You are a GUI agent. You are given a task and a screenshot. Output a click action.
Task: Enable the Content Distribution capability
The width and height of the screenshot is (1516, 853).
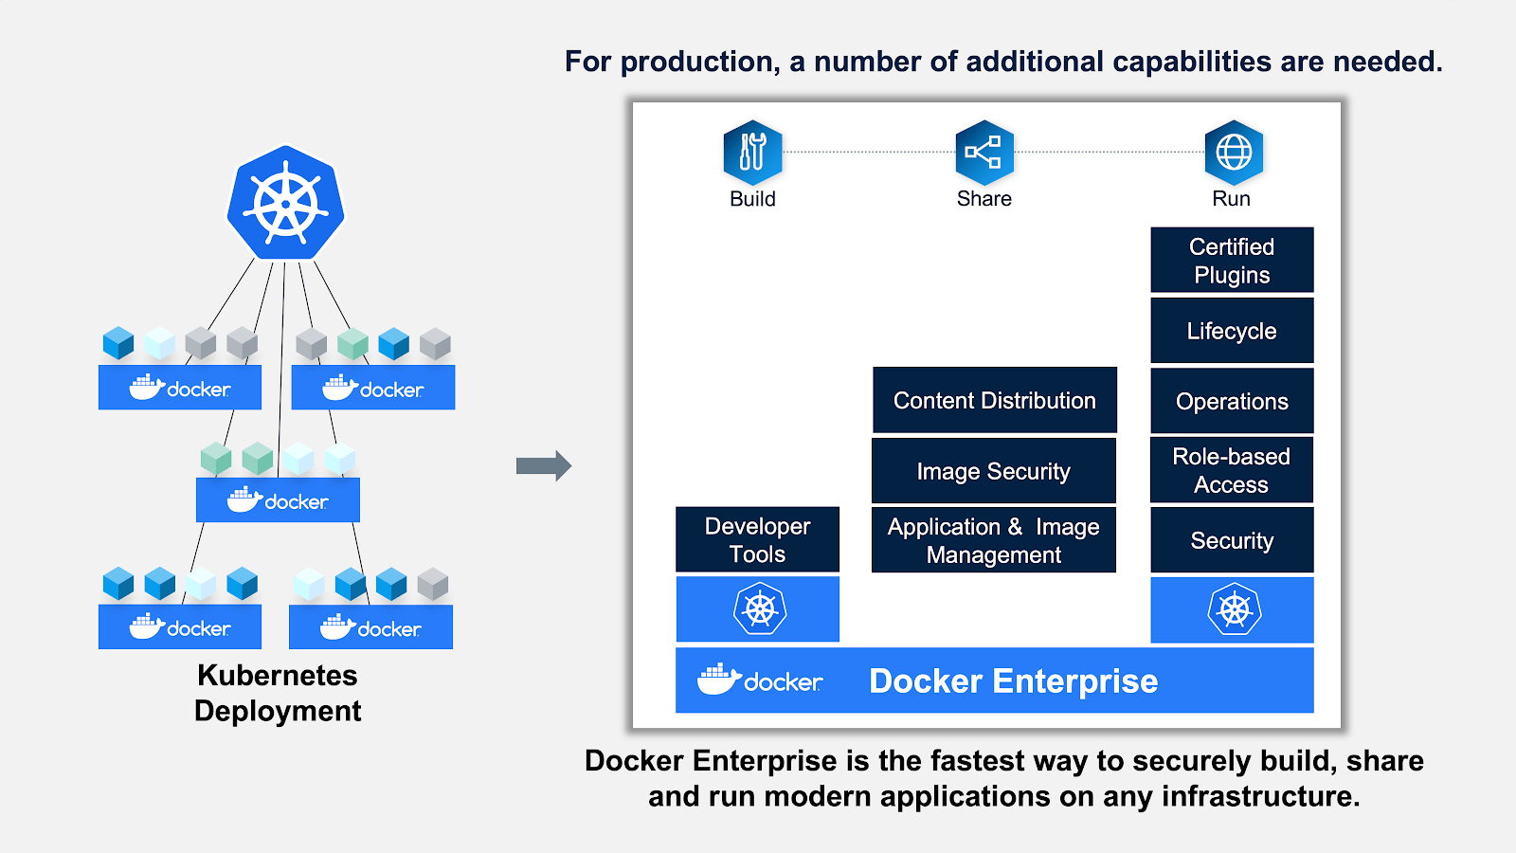(x=993, y=400)
